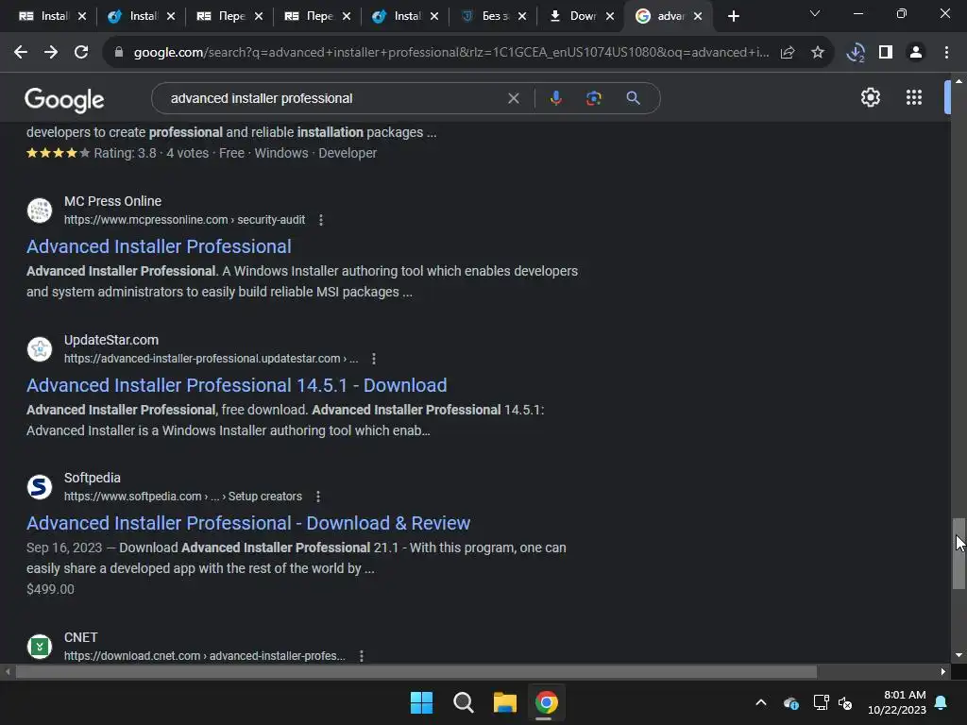Open the clock showing 8:01 AM
The width and height of the screenshot is (967, 725).
point(897,702)
